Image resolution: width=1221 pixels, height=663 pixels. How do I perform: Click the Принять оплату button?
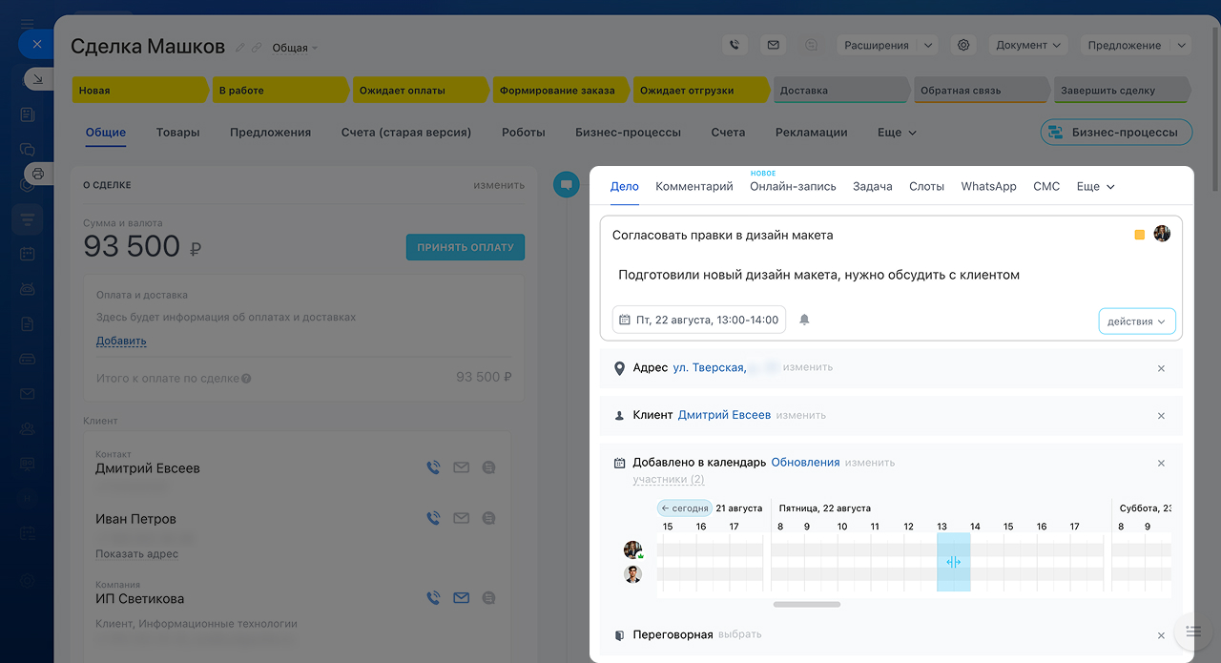(466, 247)
